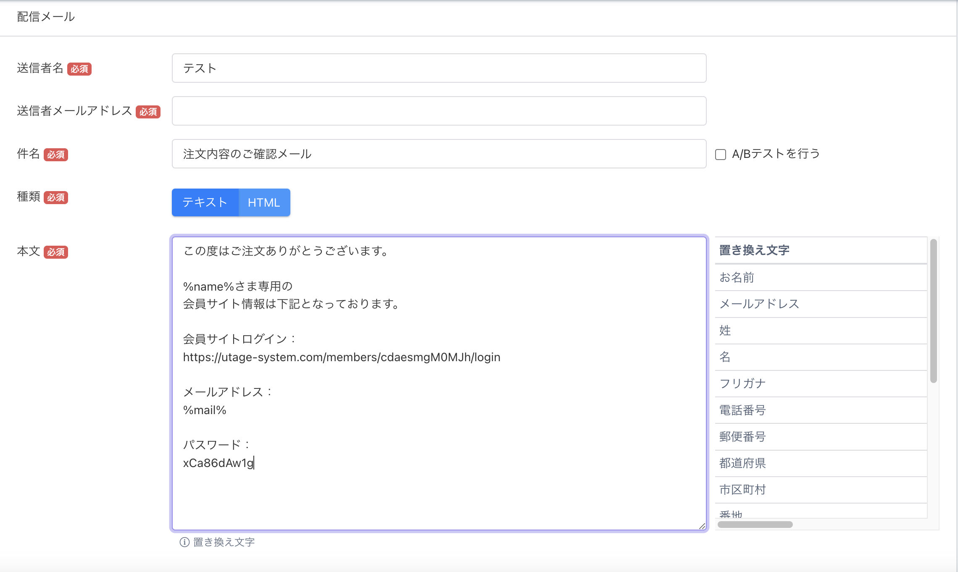The width and height of the screenshot is (958, 572).
Task: Click the 件名 subject field
Action: [x=439, y=154]
